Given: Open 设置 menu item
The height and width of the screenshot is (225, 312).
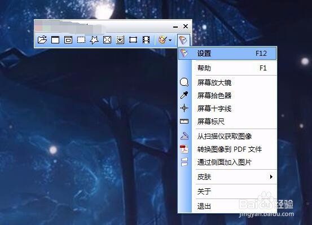Looking at the screenshot, I should 227,54.
